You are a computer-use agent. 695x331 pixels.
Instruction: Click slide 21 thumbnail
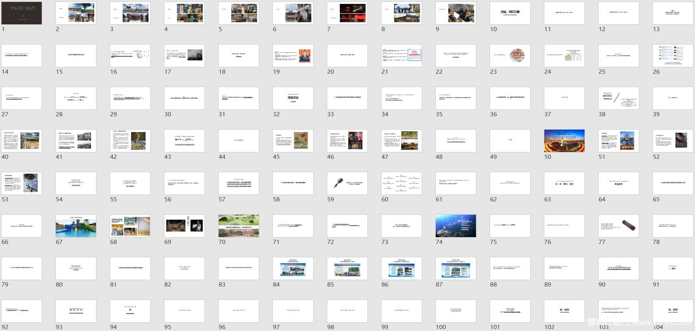point(402,55)
